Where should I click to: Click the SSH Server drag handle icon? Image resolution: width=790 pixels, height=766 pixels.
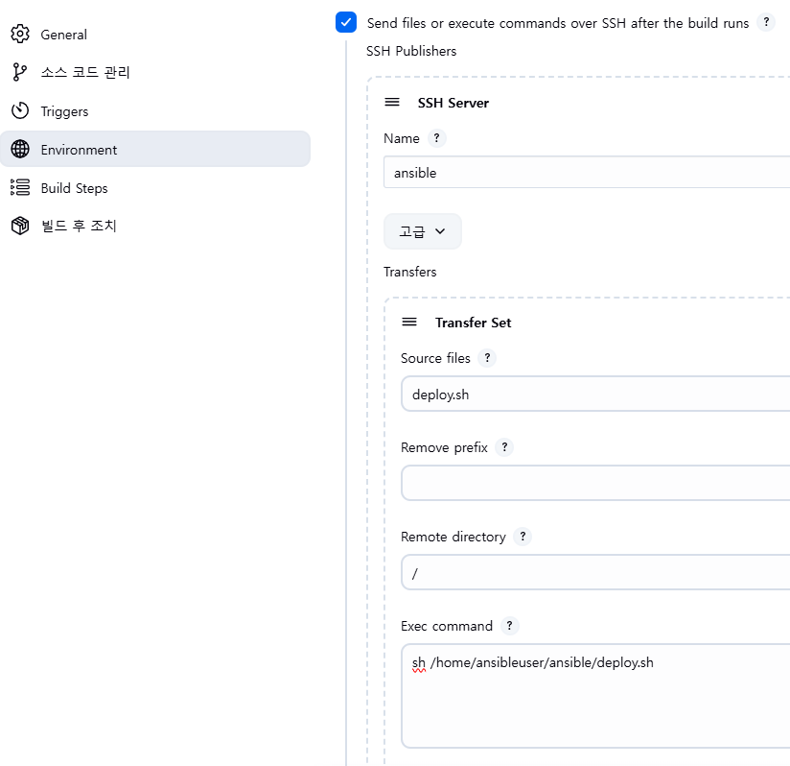[392, 103]
